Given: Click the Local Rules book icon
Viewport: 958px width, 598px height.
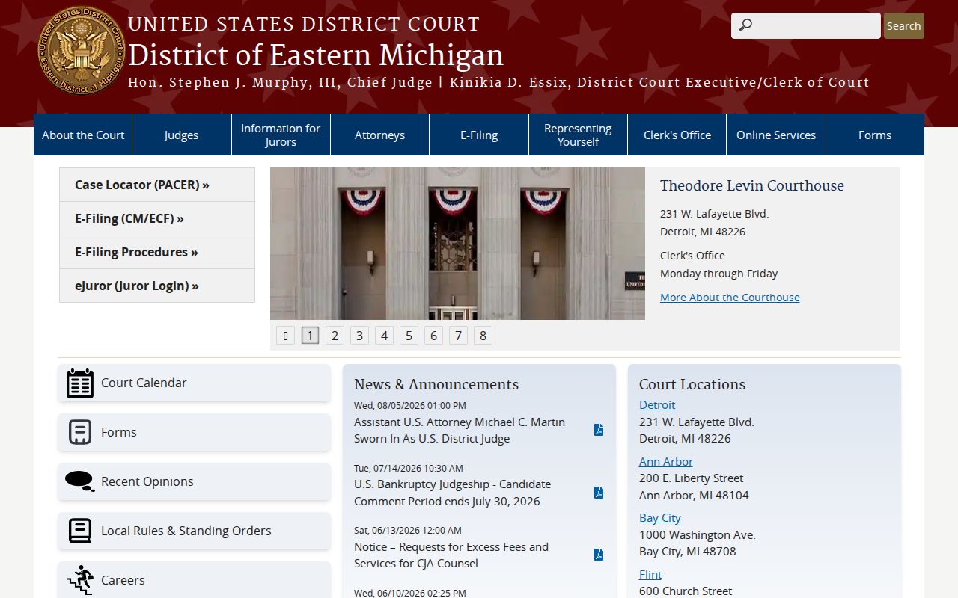Looking at the screenshot, I should 80,531.
